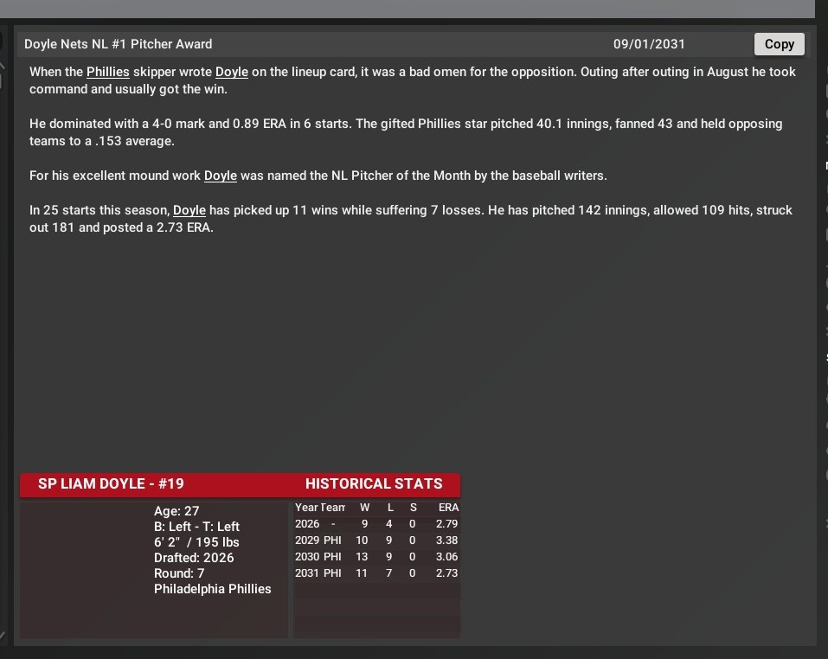
Task: Click the Historical Stats header
Action: pyautogui.click(x=374, y=484)
